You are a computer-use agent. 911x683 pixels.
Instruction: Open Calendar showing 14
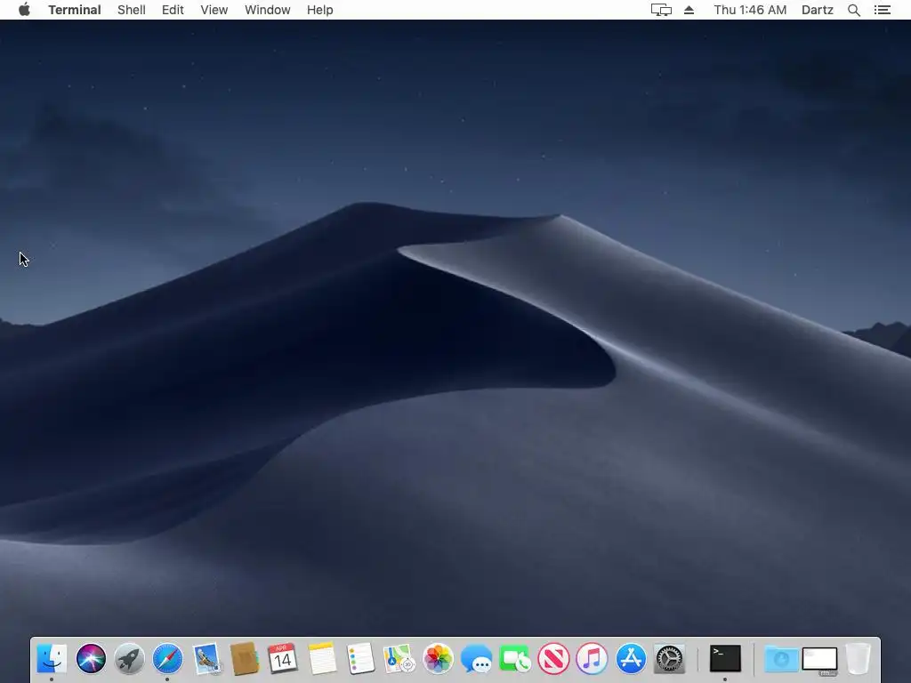[283, 659]
